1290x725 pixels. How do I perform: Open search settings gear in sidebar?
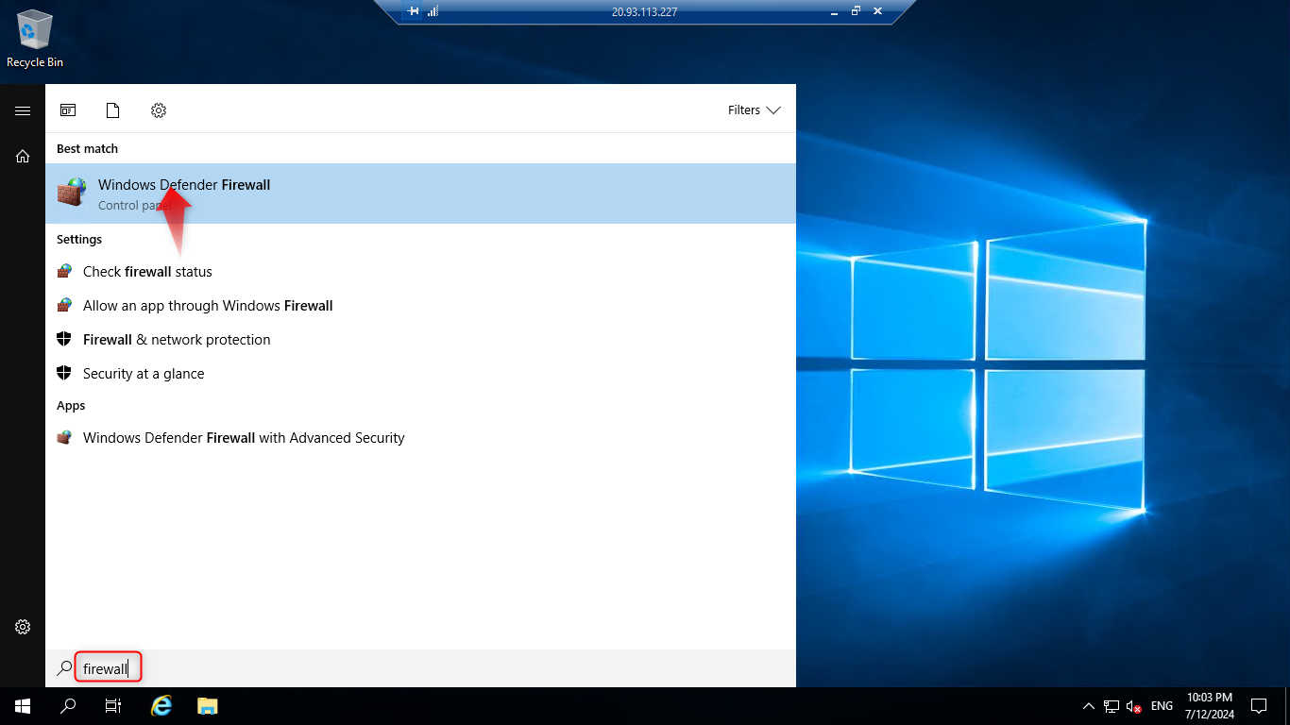coord(23,627)
